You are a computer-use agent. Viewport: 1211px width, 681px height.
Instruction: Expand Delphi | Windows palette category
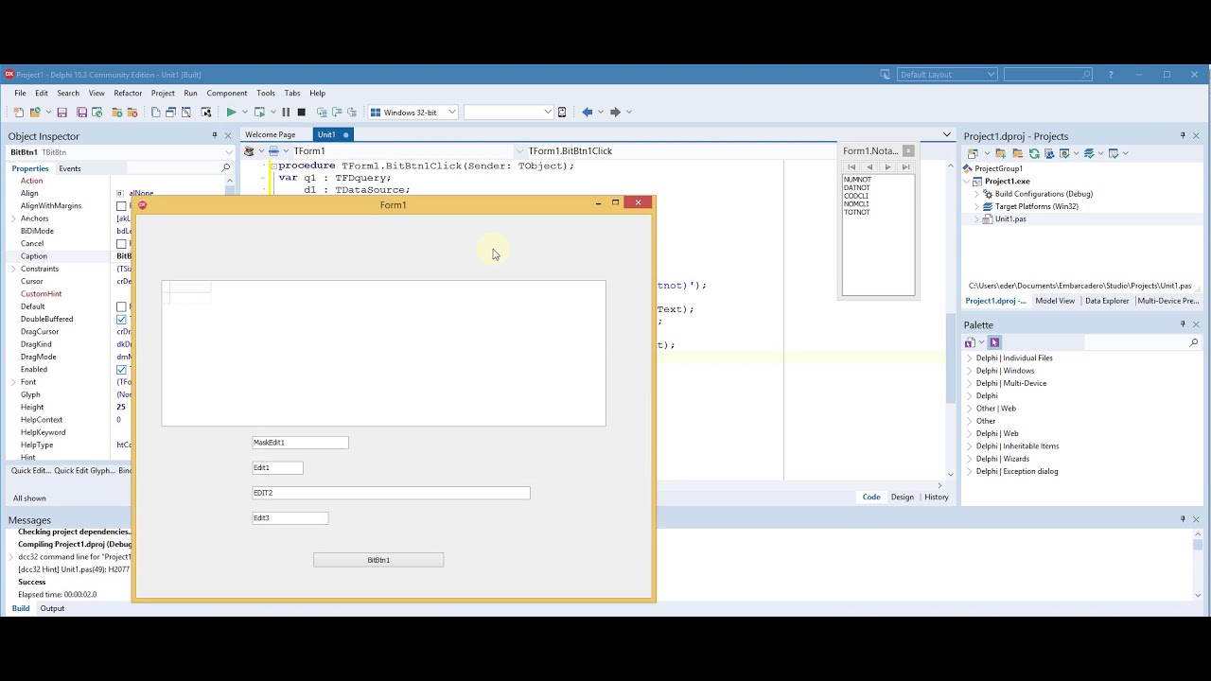pos(970,371)
